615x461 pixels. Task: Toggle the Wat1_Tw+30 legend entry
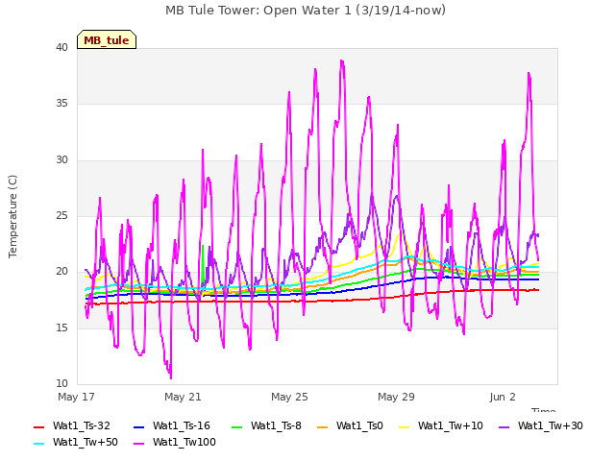pyautogui.click(x=540, y=425)
